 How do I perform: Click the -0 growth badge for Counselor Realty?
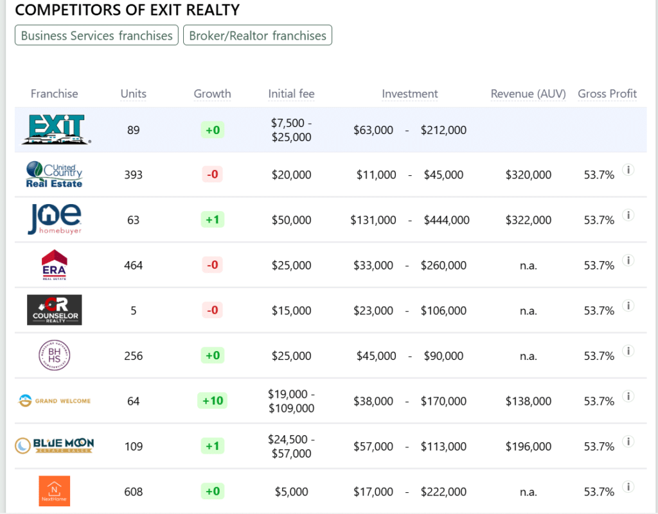(x=212, y=310)
